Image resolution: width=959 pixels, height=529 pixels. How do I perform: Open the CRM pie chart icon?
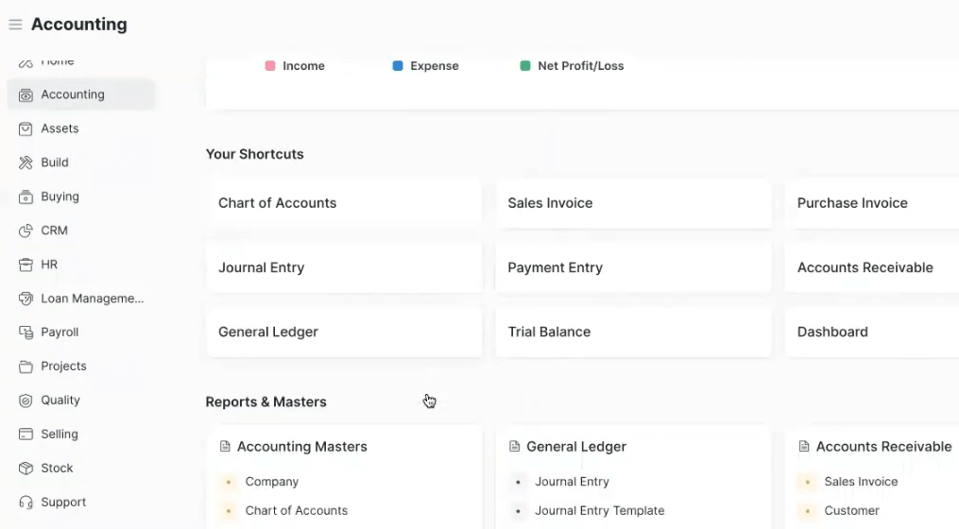[x=26, y=230]
